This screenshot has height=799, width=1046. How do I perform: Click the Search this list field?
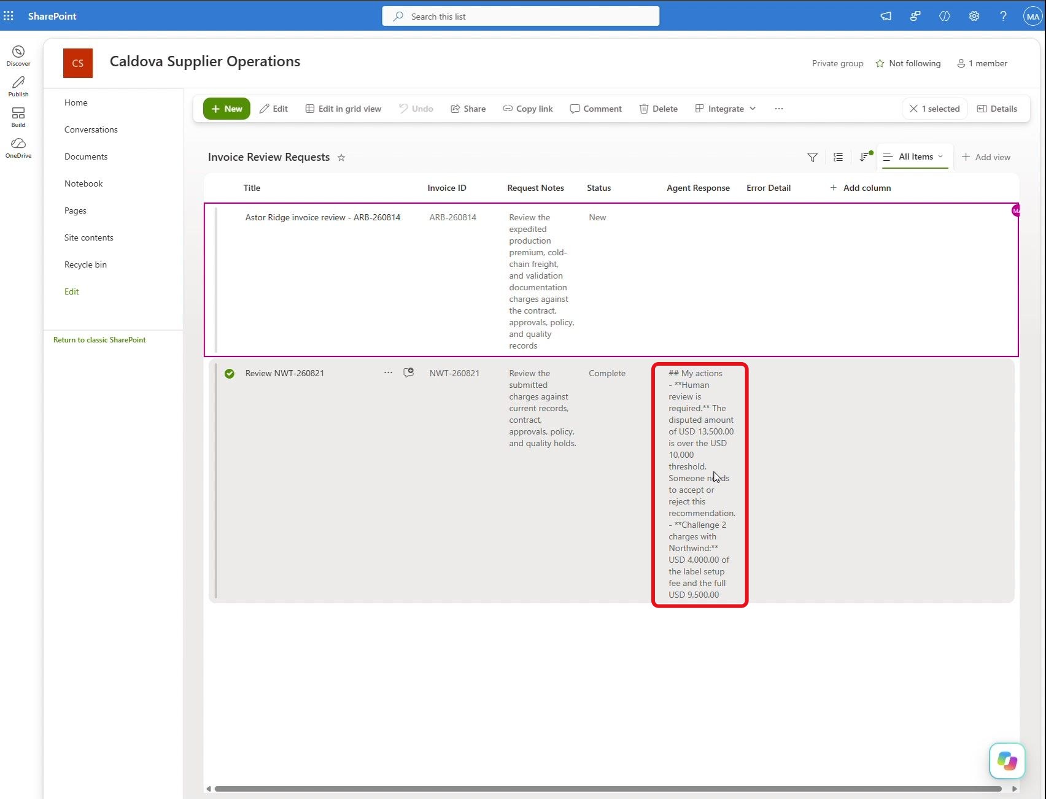click(x=521, y=17)
